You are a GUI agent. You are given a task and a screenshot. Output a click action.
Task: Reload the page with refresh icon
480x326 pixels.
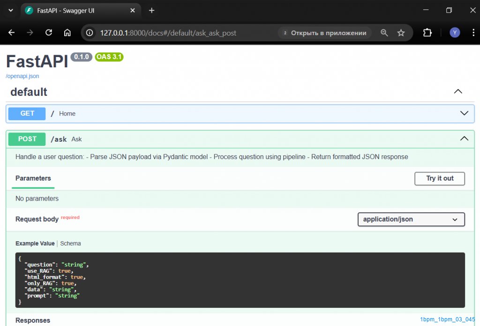click(49, 33)
